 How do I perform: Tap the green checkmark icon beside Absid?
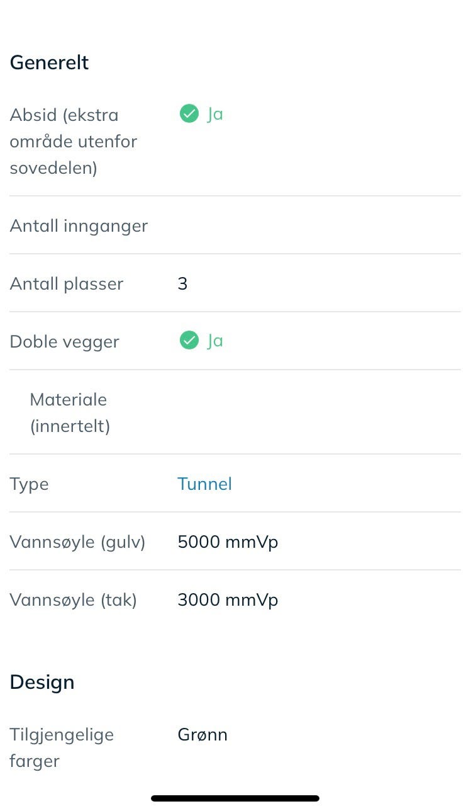189,114
